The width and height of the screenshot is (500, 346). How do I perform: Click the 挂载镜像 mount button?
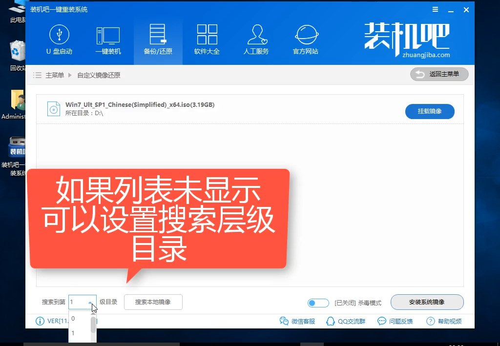pos(430,111)
